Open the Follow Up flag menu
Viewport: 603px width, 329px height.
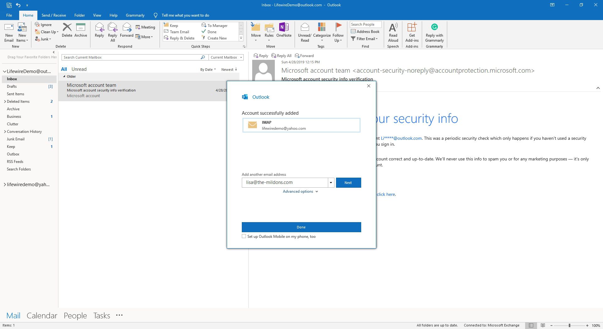click(338, 33)
